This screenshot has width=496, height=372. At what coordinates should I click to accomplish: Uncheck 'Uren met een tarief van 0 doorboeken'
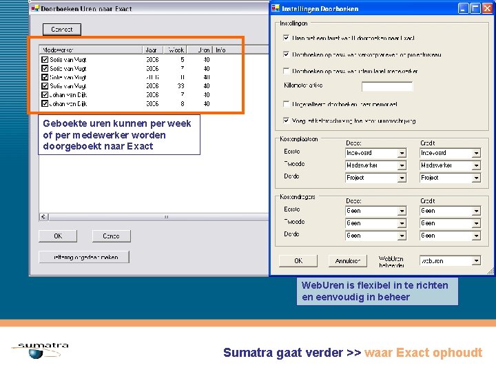click(x=287, y=38)
